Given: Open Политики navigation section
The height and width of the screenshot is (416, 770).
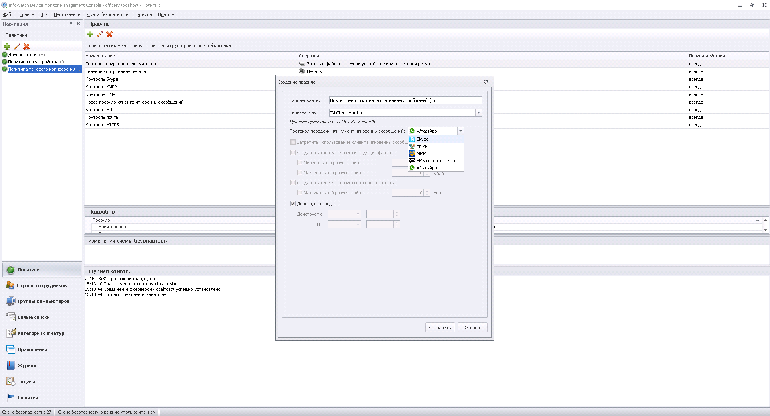Looking at the screenshot, I should (x=42, y=270).
